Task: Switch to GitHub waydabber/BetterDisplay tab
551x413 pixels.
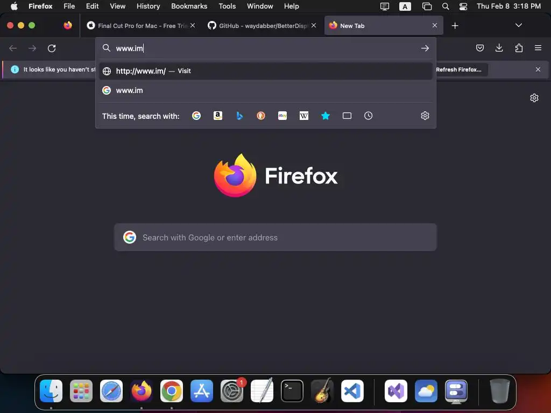Action: (262, 26)
